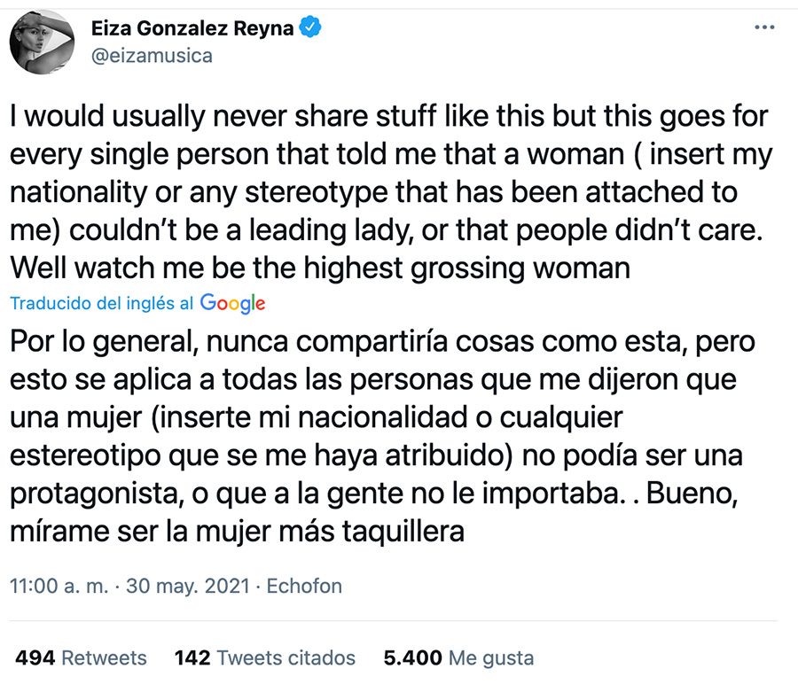Open Eiza Gonzalez Reyna's profile avatar
798x692 pixels.
tap(42, 42)
